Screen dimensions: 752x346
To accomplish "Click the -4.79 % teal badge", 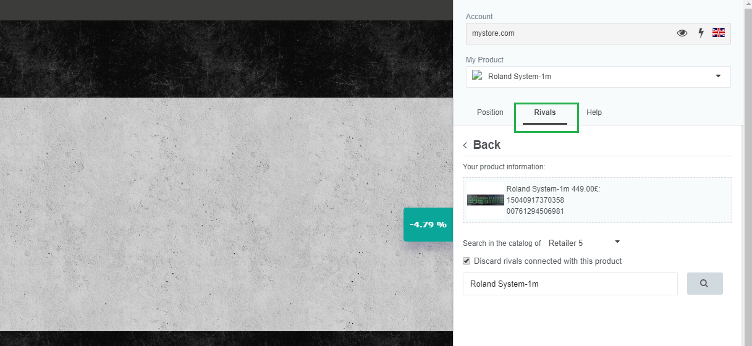I will pyautogui.click(x=428, y=224).
